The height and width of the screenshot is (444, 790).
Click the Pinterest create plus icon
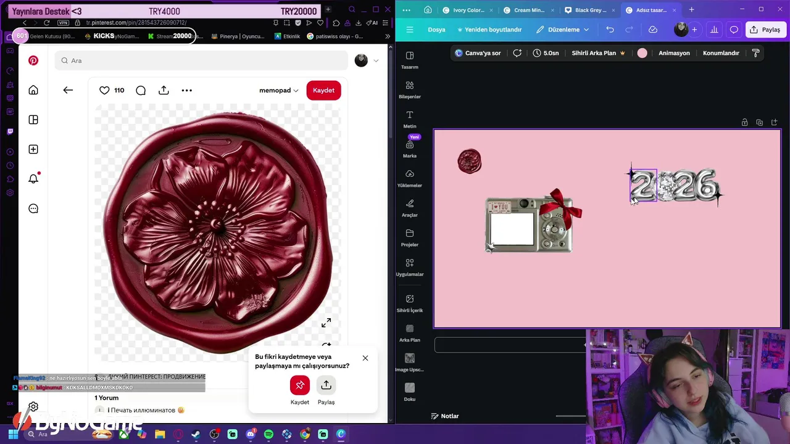(33, 149)
